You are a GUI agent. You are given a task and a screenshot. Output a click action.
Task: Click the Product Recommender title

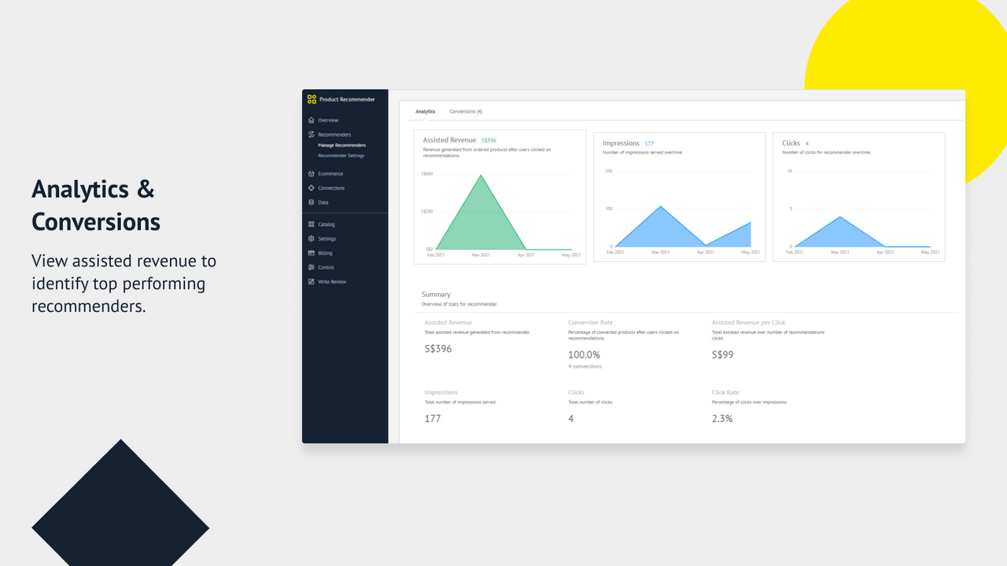(347, 99)
